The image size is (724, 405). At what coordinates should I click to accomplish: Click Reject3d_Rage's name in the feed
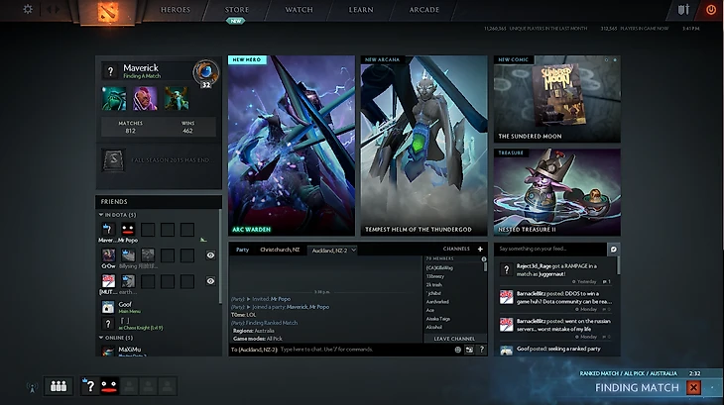[534, 266]
